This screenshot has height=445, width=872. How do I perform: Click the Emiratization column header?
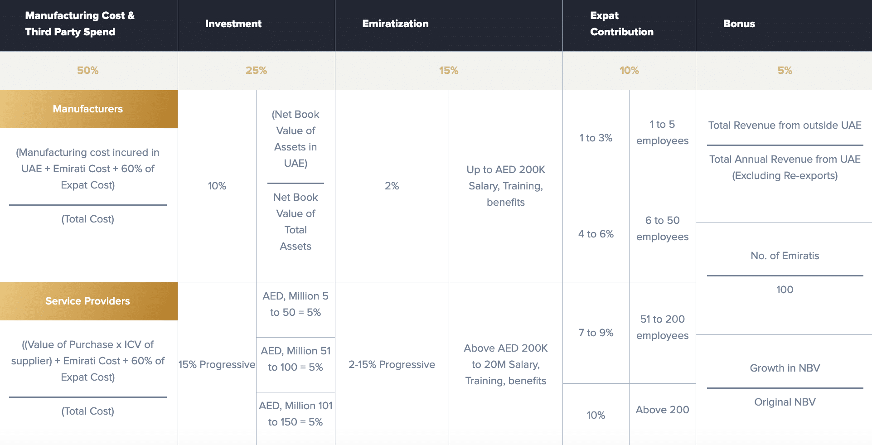(x=395, y=24)
